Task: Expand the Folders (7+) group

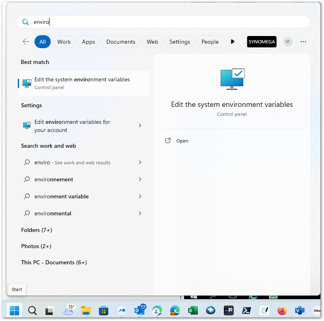Action: tap(36, 230)
